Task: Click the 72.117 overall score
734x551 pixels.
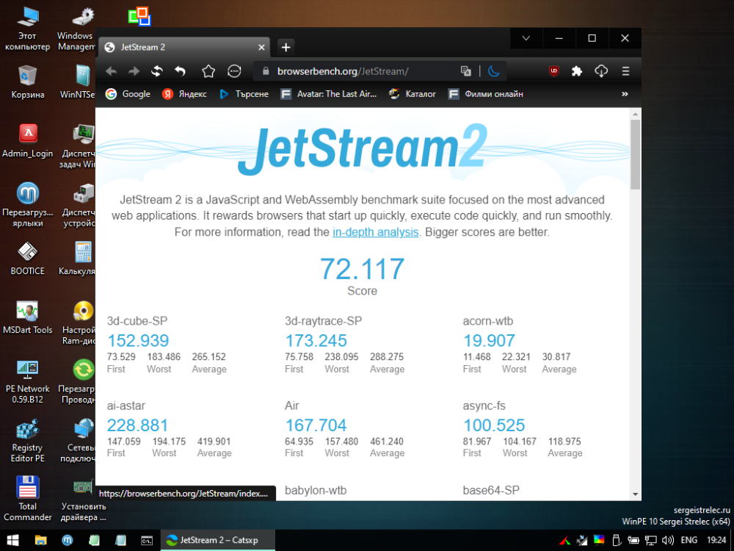Action: [363, 268]
